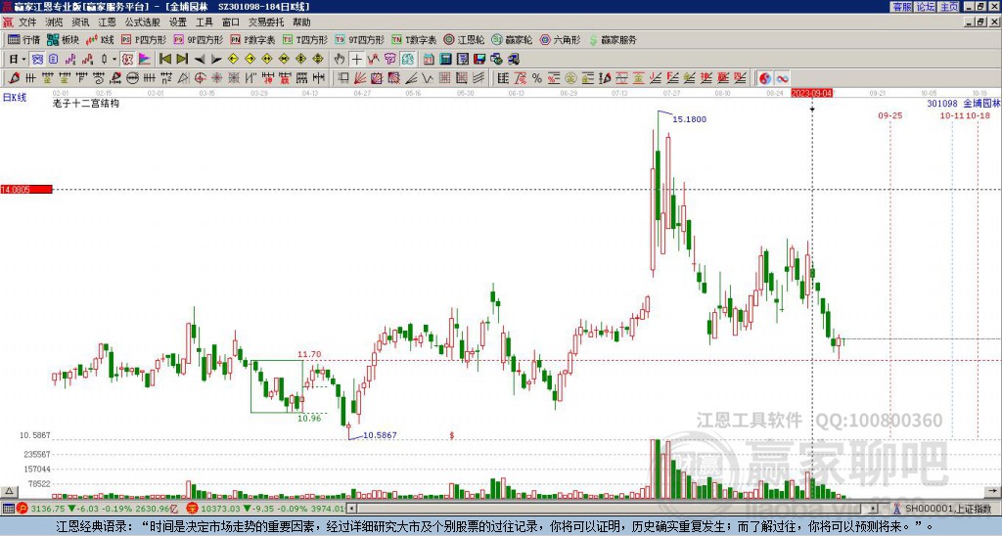Viewport: 1002px width, 536px height.
Task: Select the 10.5867 low price label
Action: click(381, 435)
